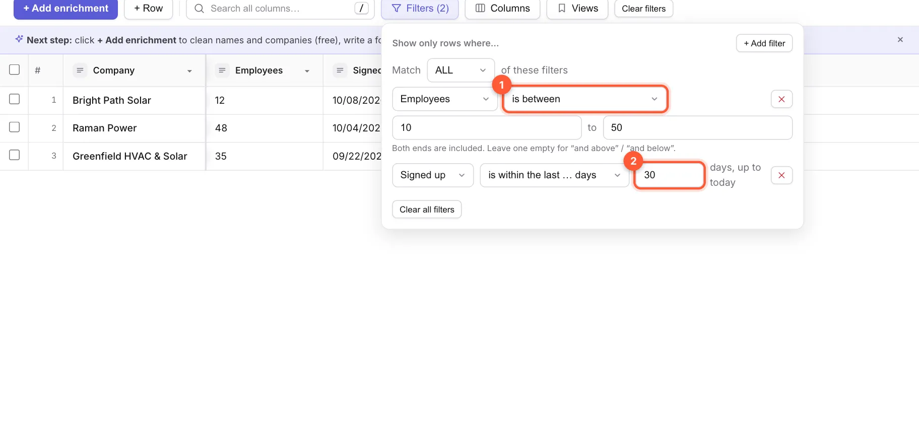Add a new row with + Row

(x=149, y=9)
